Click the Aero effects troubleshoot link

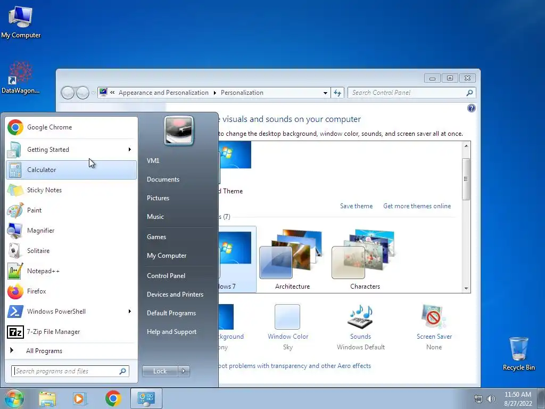[x=295, y=366]
